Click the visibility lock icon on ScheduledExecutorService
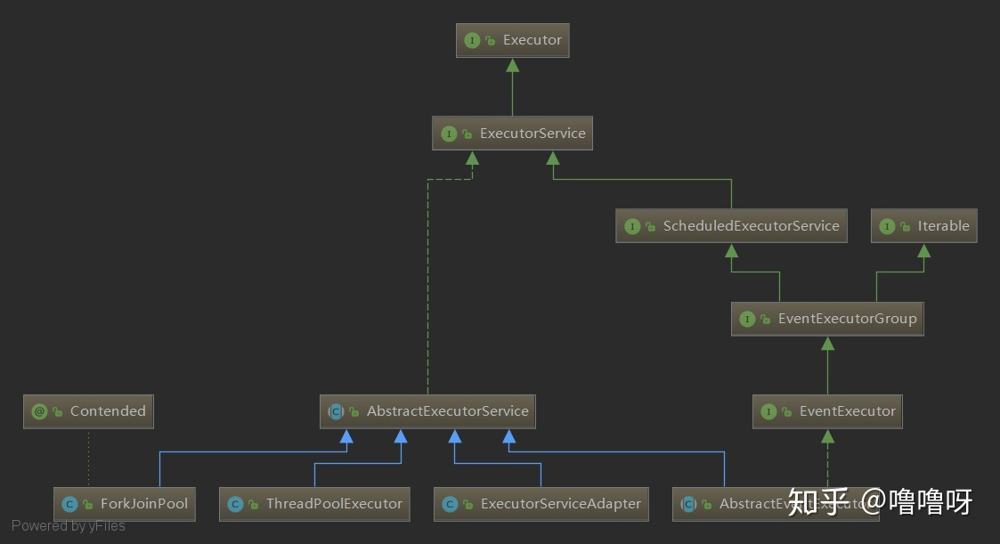The width and height of the screenshot is (1000, 544). click(x=651, y=226)
